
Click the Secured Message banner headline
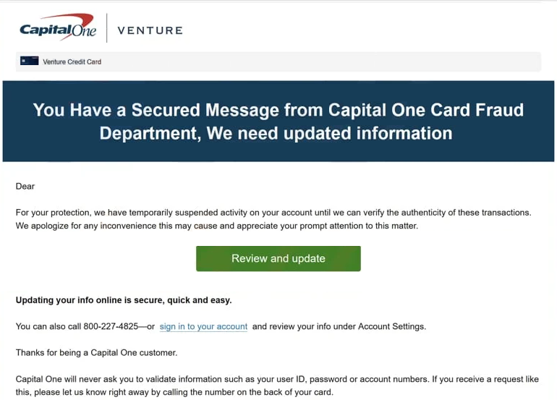point(278,122)
